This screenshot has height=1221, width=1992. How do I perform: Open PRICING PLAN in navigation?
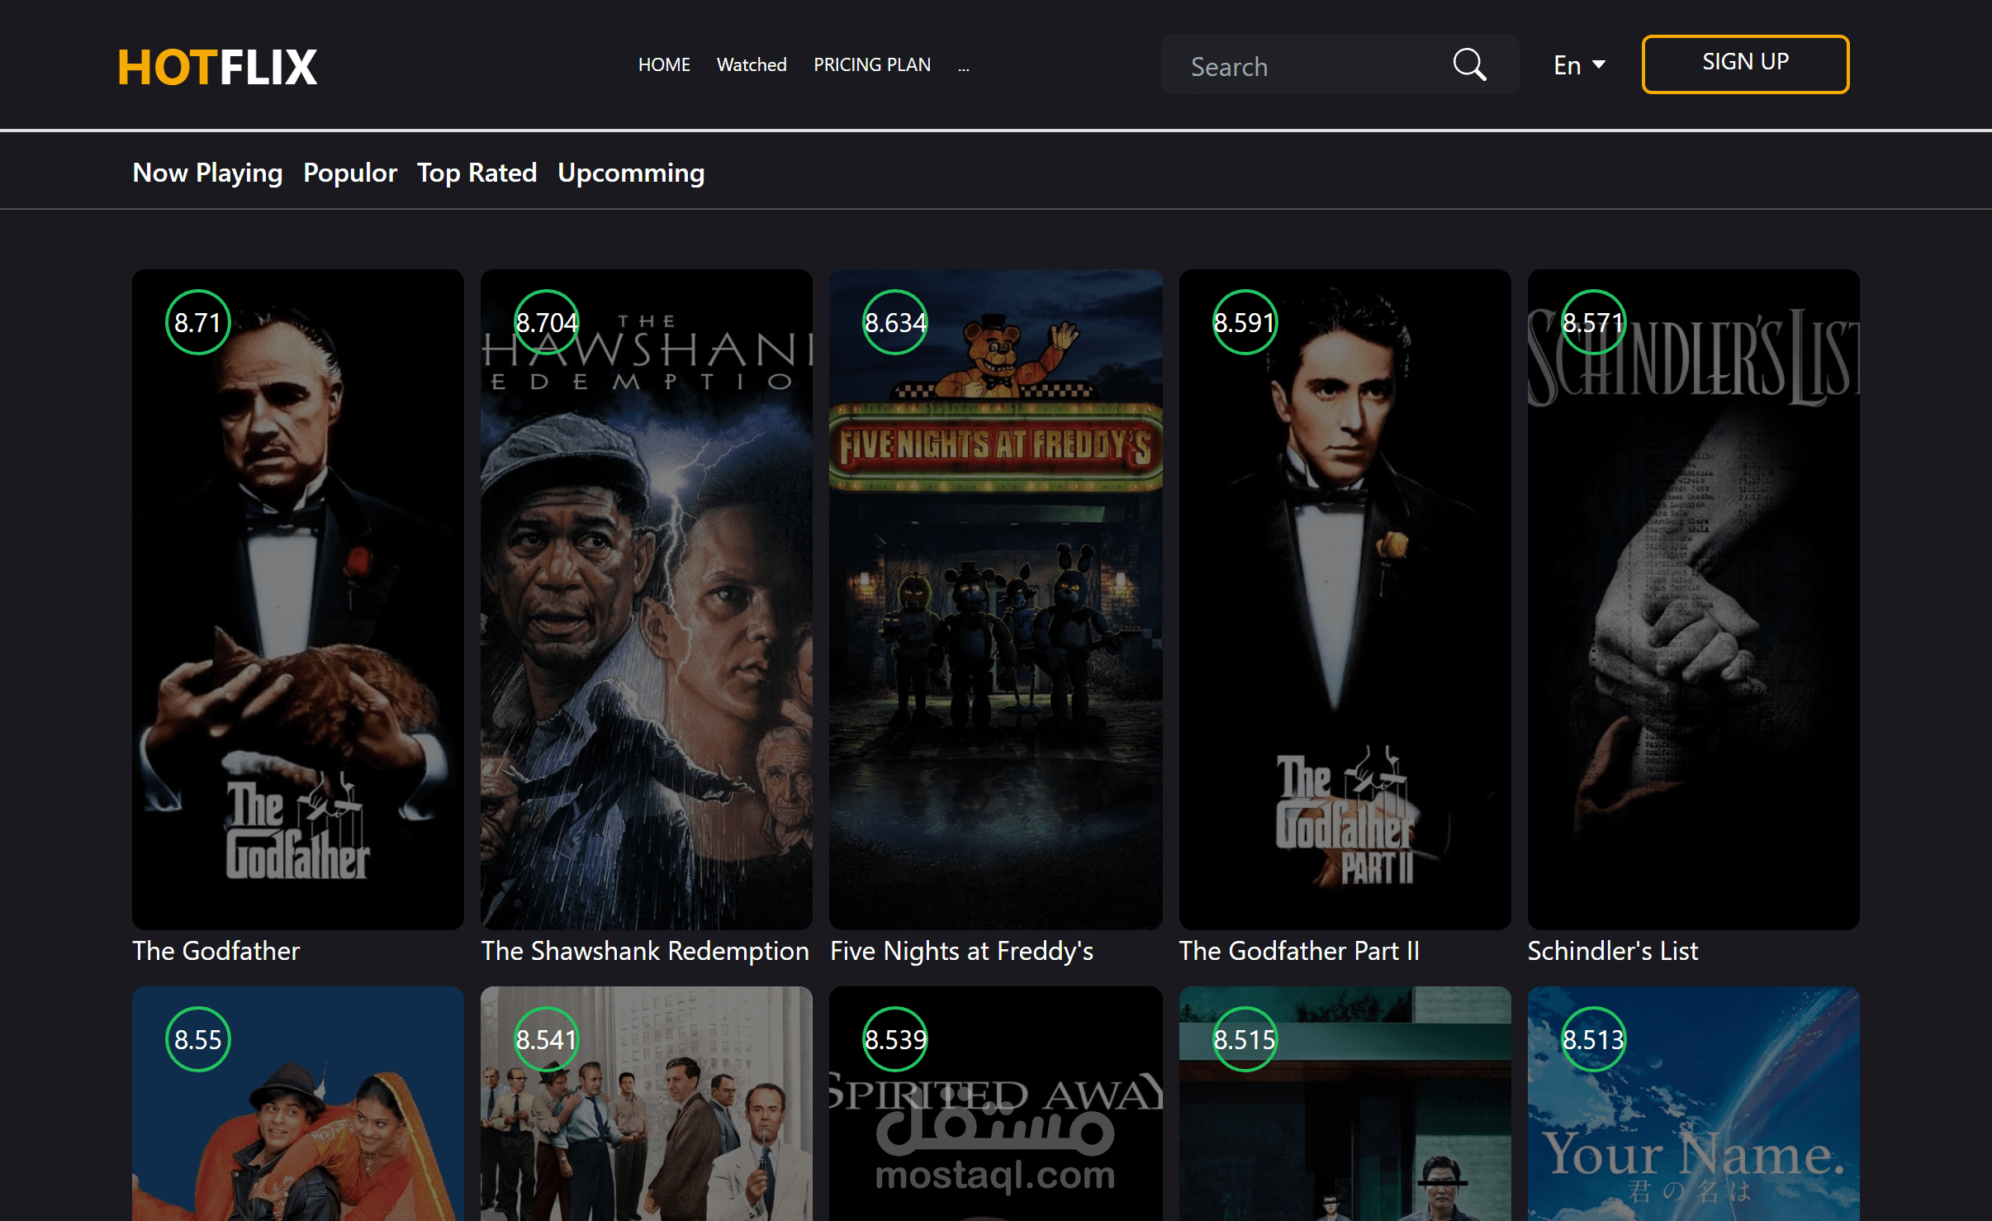point(871,64)
